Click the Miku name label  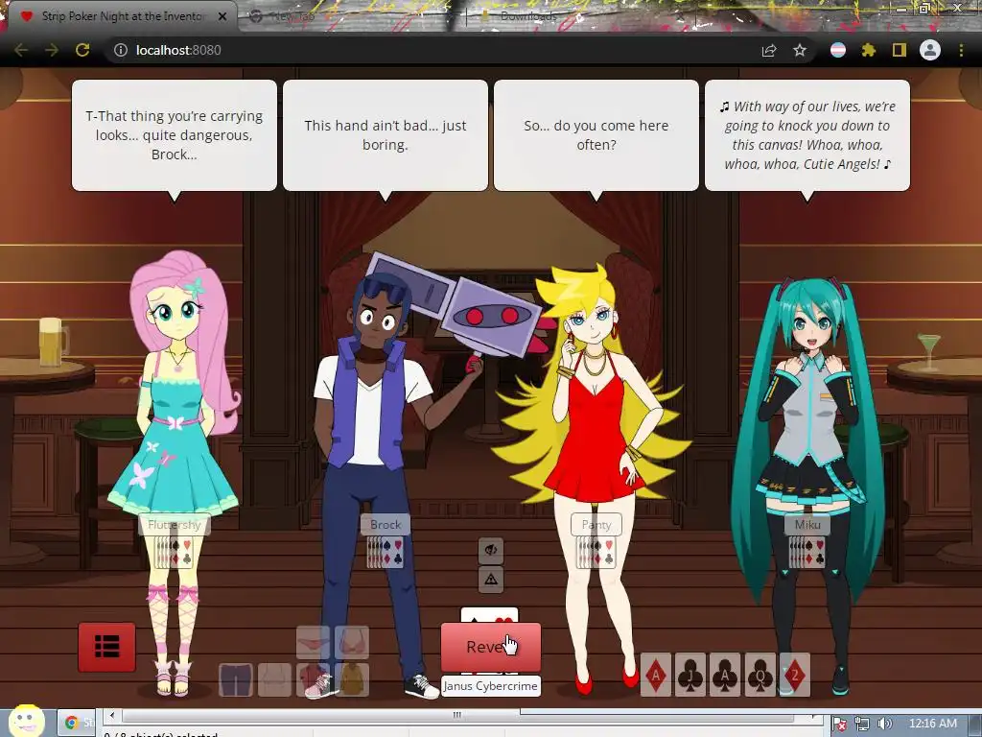pyautogui.click(x=807, y=525)
